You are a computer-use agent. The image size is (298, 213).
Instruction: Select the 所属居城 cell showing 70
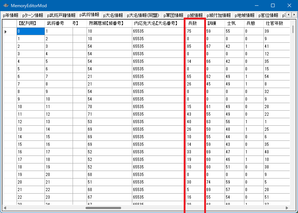click(x=109, y=107)
